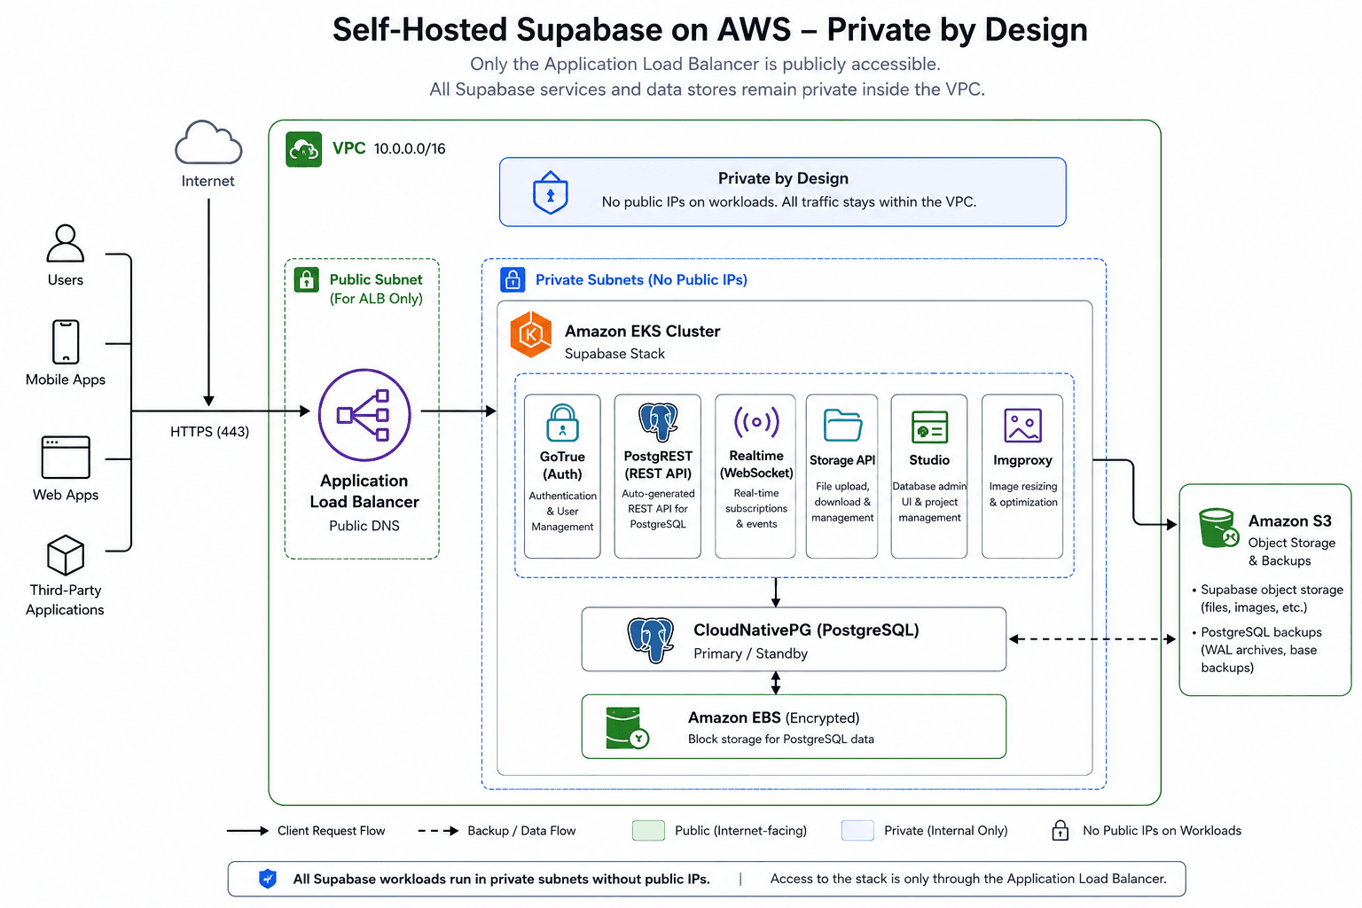Screen dimensions: 1362x908
Task: Select the purple Application Load Balancer icon
Action: coord(364,415)
